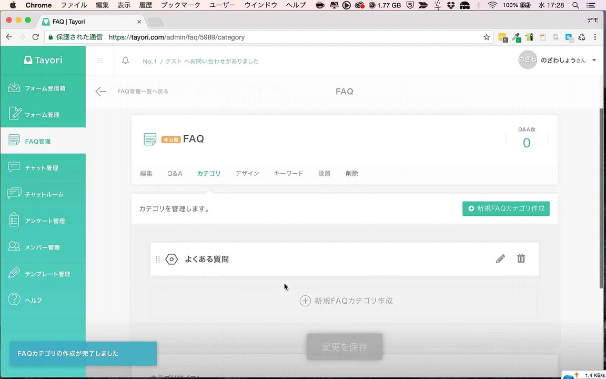The image size is (606, 379).
Task: Delete よくある質問 with the trash icon
Action: pos(521,258)
